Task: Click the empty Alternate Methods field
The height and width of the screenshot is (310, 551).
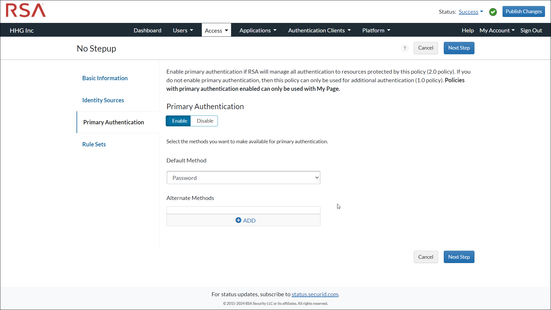Action: click(x=243, y=210)
